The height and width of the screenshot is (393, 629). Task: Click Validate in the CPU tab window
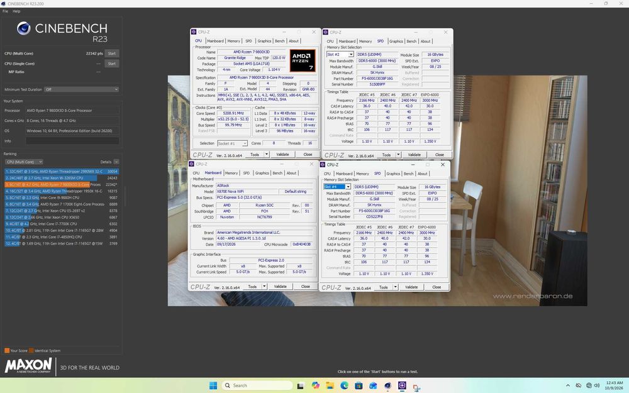(x=282, y=154)
